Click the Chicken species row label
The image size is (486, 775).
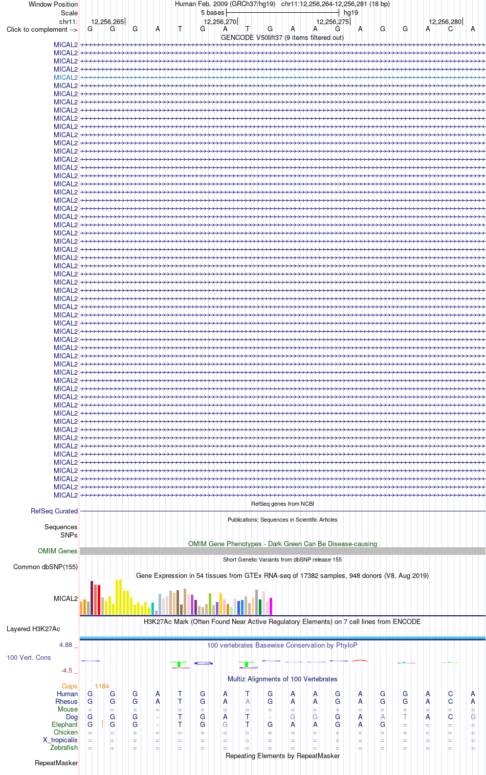(x=65, y=732)
